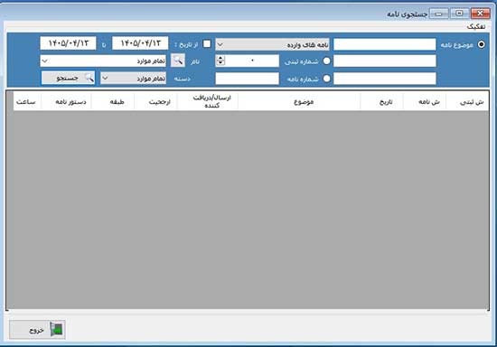Click the start date field after از تاریخ
Image resolution: width=497 pixels, height=347 pixels.
coord(140,43)
